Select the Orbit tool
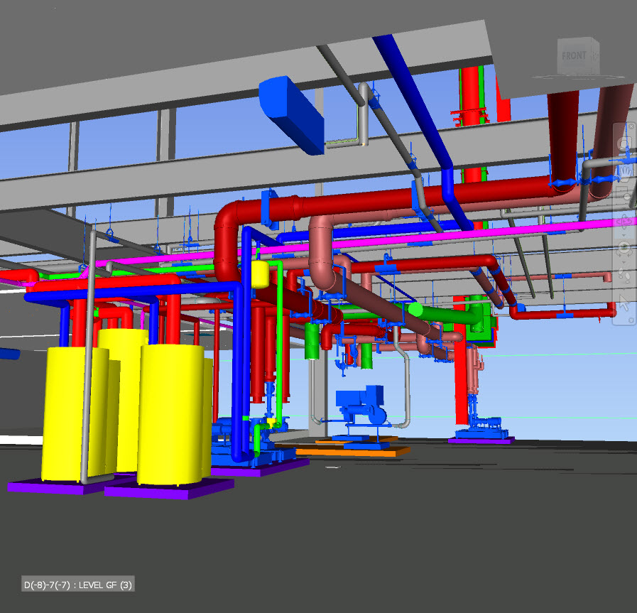Image resolution: width=637 pixels, height=613 pixels. [624, 221]
